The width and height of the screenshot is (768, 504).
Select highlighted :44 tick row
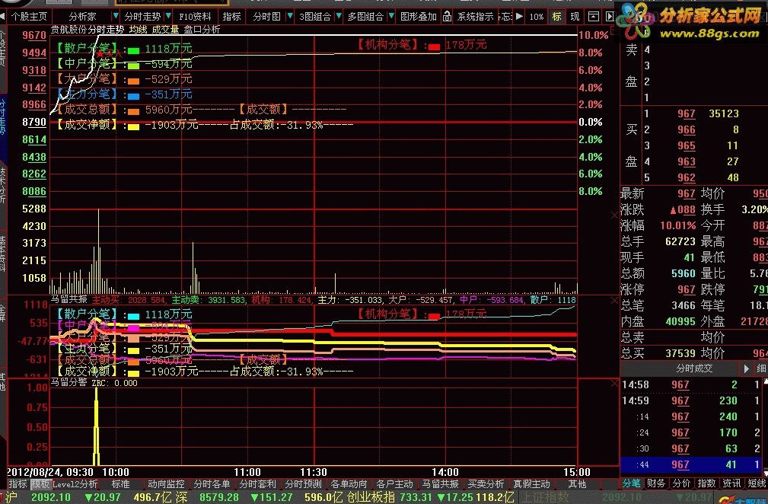[x=691, y=464]
